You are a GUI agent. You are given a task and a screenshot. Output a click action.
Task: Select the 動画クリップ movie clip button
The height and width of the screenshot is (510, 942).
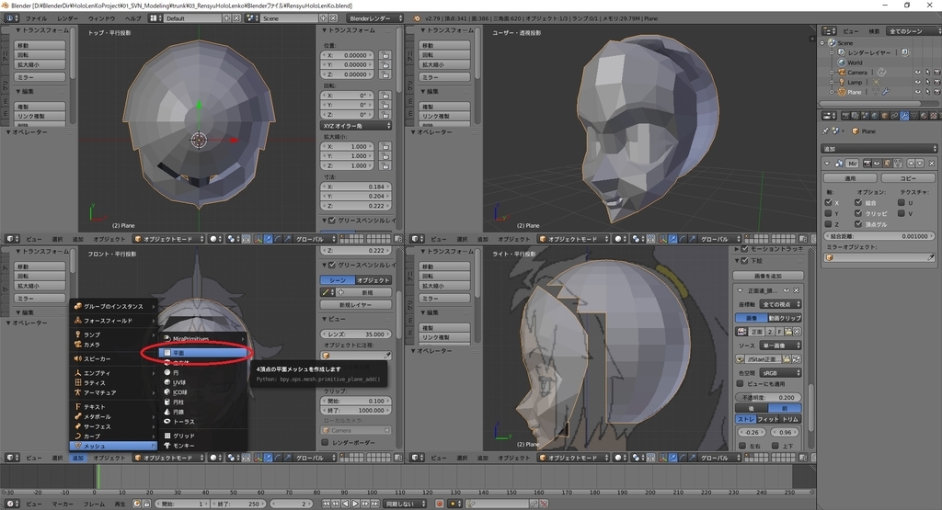point(785,318)
